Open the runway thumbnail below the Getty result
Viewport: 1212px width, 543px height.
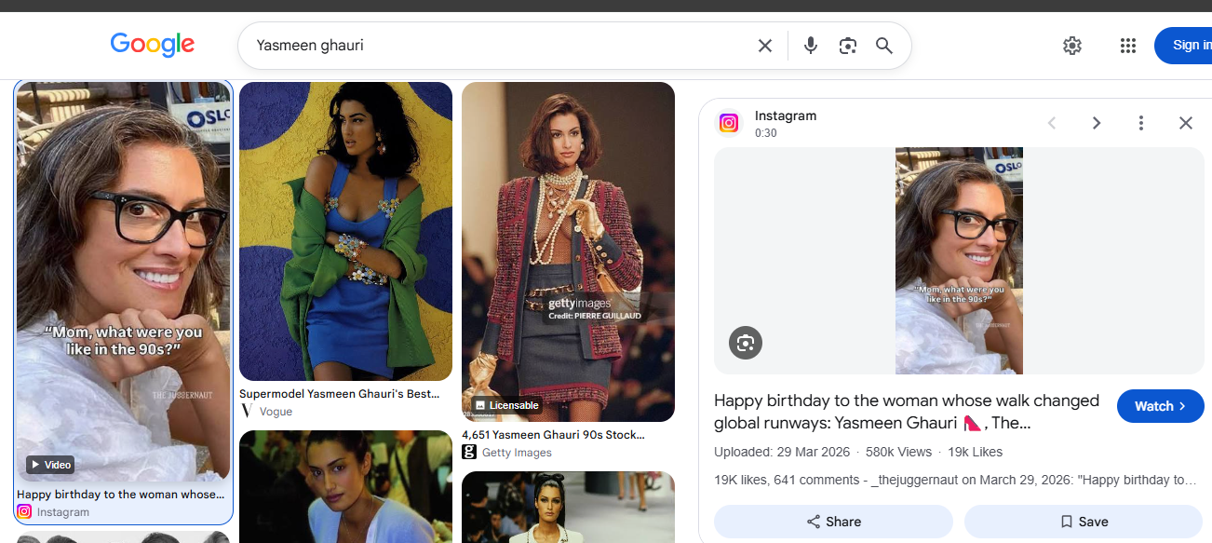point(568,507)
